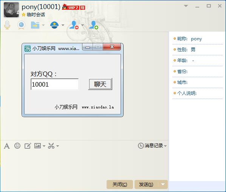Viewport: 226px width, 192px height.
Task: Expand the police cap icon dropdown arrow
Action: 63,25
